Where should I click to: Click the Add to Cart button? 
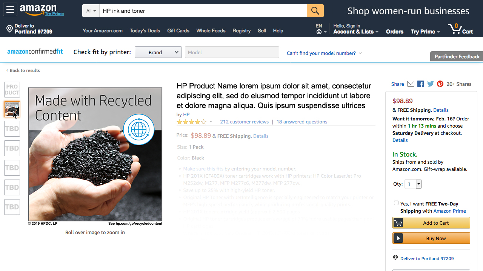coord(431,223)
